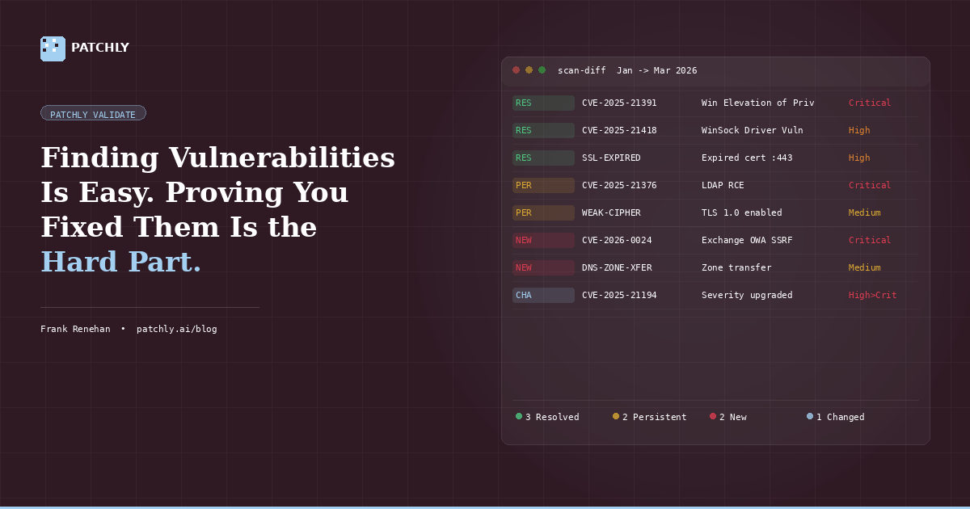Click RES badge for CVE-2025-21391
This screenshot has width=970, height=509.
coord(543,103)
